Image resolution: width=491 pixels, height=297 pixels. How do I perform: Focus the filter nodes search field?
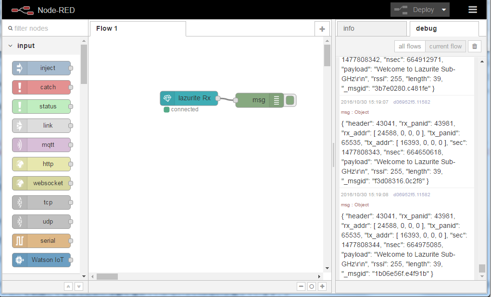point(45,28)
